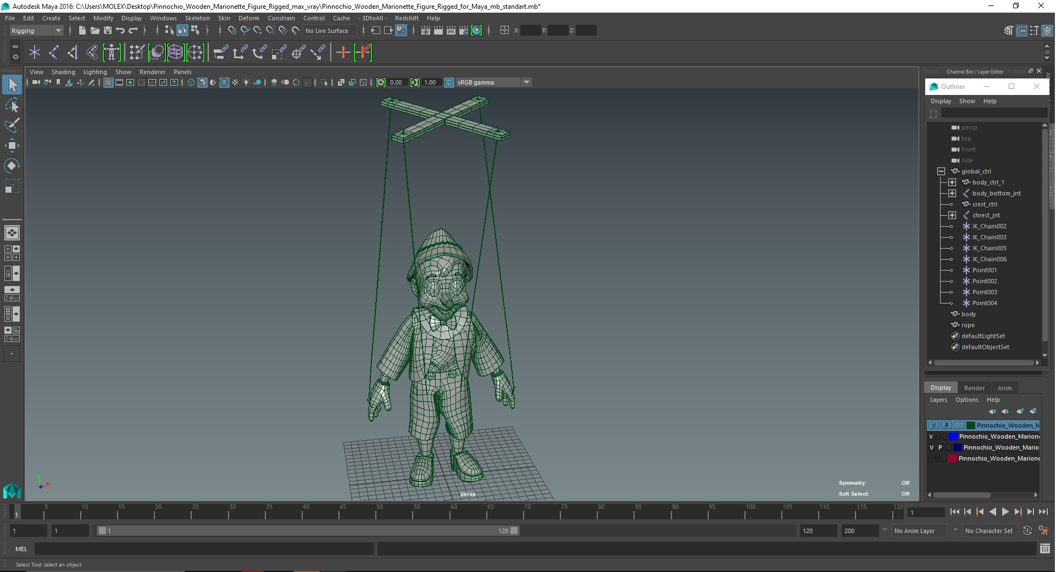
Task: Activate the Rotate tool in toolbox
Action: (12, 166)
